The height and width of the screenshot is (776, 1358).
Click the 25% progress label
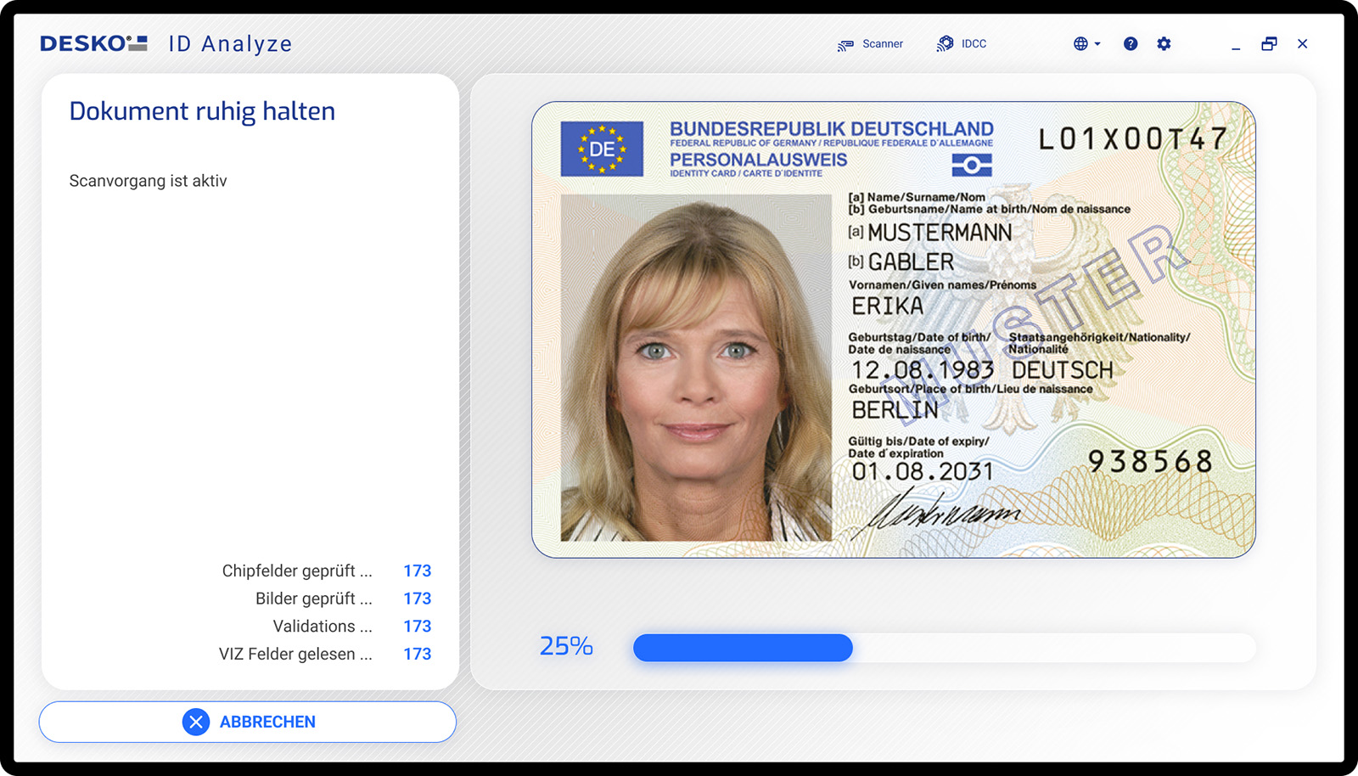tap(566, 646)
